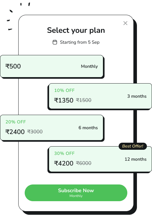Select the 12 months plan option

pyautogui.click(x=100, y=159)
